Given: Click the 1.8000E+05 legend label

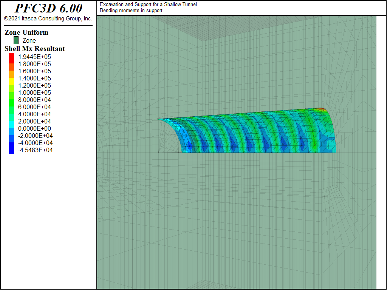Looking at the screenshot, I should coord(34,64).
